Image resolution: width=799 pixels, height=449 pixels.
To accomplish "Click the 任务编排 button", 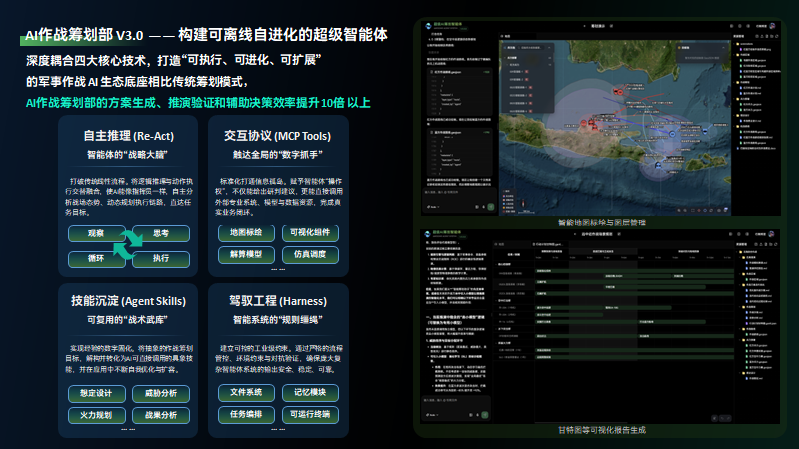I will (246, 414).
